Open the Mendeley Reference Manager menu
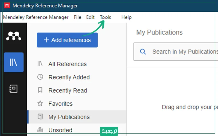218x136 pixels. (x=36, y=17)
